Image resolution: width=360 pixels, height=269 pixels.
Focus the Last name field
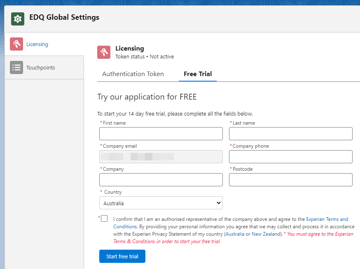(x=291, y=134)
